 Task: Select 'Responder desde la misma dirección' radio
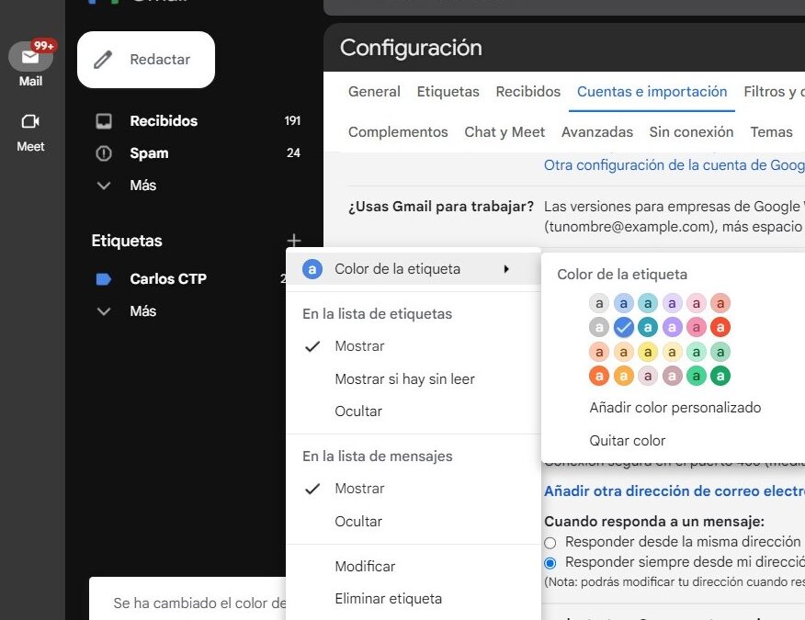click(x=551, y=542)
